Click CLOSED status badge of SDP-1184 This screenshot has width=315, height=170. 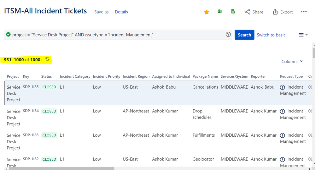coord(49,111)
